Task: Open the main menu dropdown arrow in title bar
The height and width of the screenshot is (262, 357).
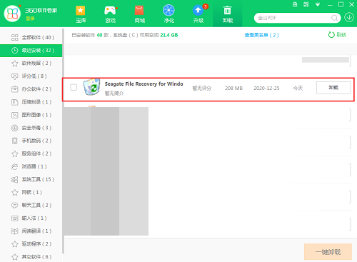Action: pyautogui.click(x=318, y=4)
